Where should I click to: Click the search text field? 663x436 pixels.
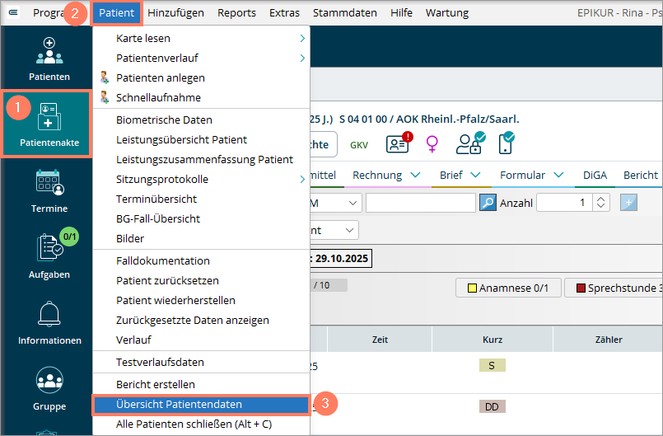(x=421, y=203)
